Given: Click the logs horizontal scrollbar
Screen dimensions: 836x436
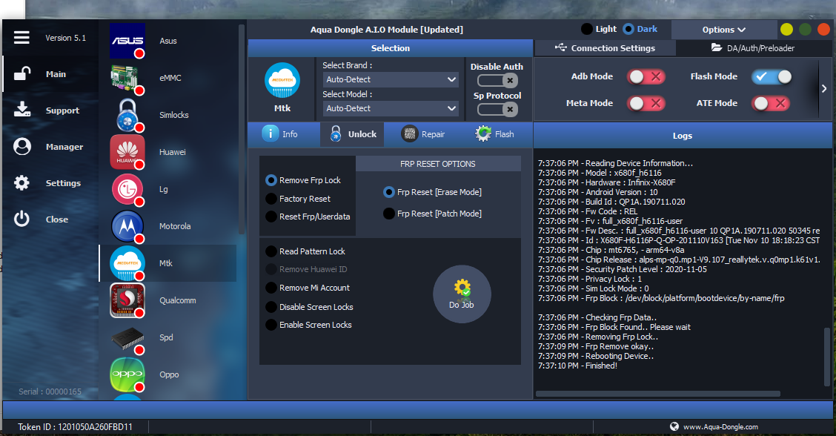Looking at the screenshot, I should 658,394.
